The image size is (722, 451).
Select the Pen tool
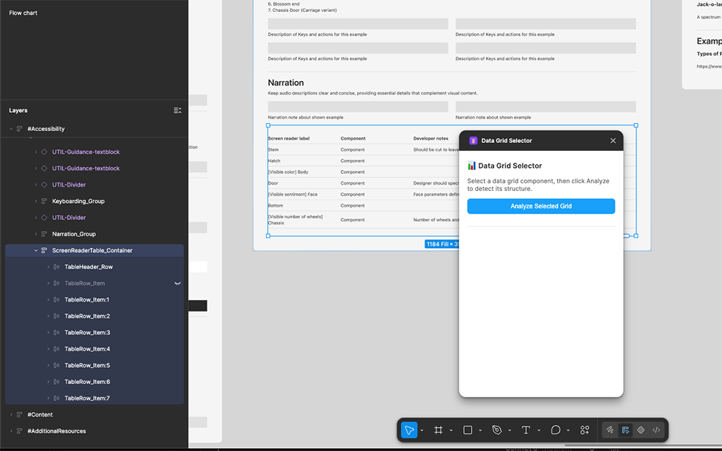coord(497,430)
